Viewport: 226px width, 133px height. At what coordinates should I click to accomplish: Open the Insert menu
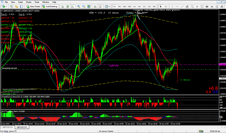pos(21,2)
